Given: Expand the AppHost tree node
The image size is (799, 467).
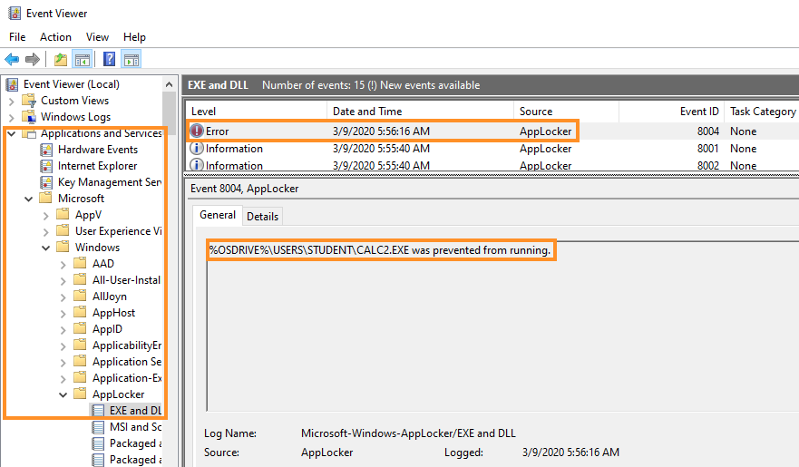Looking at the screenshot, I should tap(63, 313).
